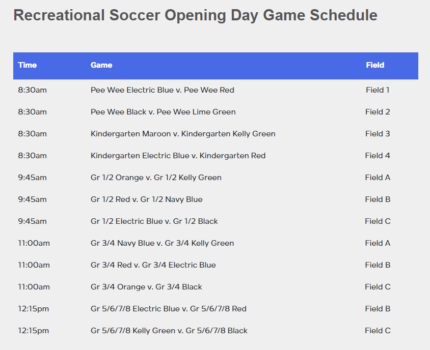430x350 pixels.
Task: Click Gr 5/6/7/8 Kelly Green v. Black game
Action: click(169, 331)
